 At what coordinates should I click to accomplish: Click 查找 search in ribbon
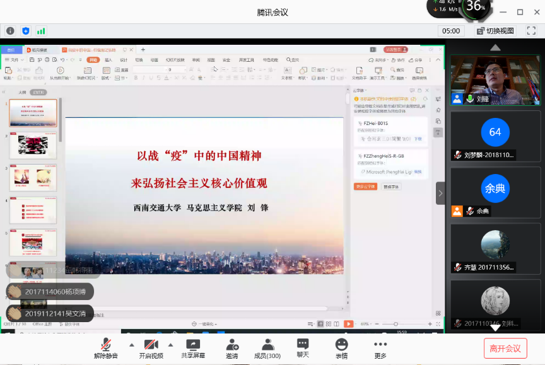point(293,60)
